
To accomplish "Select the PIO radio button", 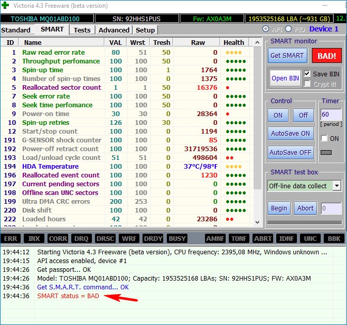I will pos(289,29).
